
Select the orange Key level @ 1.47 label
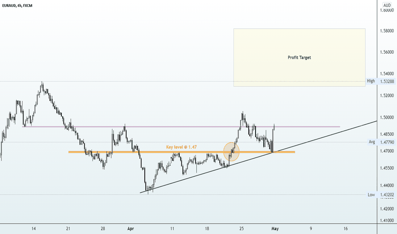click(x=181, y=147)
